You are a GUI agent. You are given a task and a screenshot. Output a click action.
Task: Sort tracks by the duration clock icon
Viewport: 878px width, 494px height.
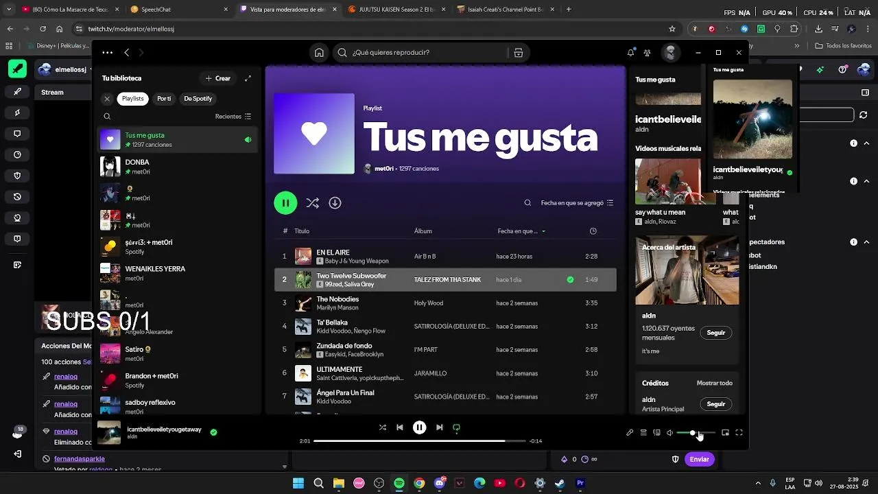point(593,231)
